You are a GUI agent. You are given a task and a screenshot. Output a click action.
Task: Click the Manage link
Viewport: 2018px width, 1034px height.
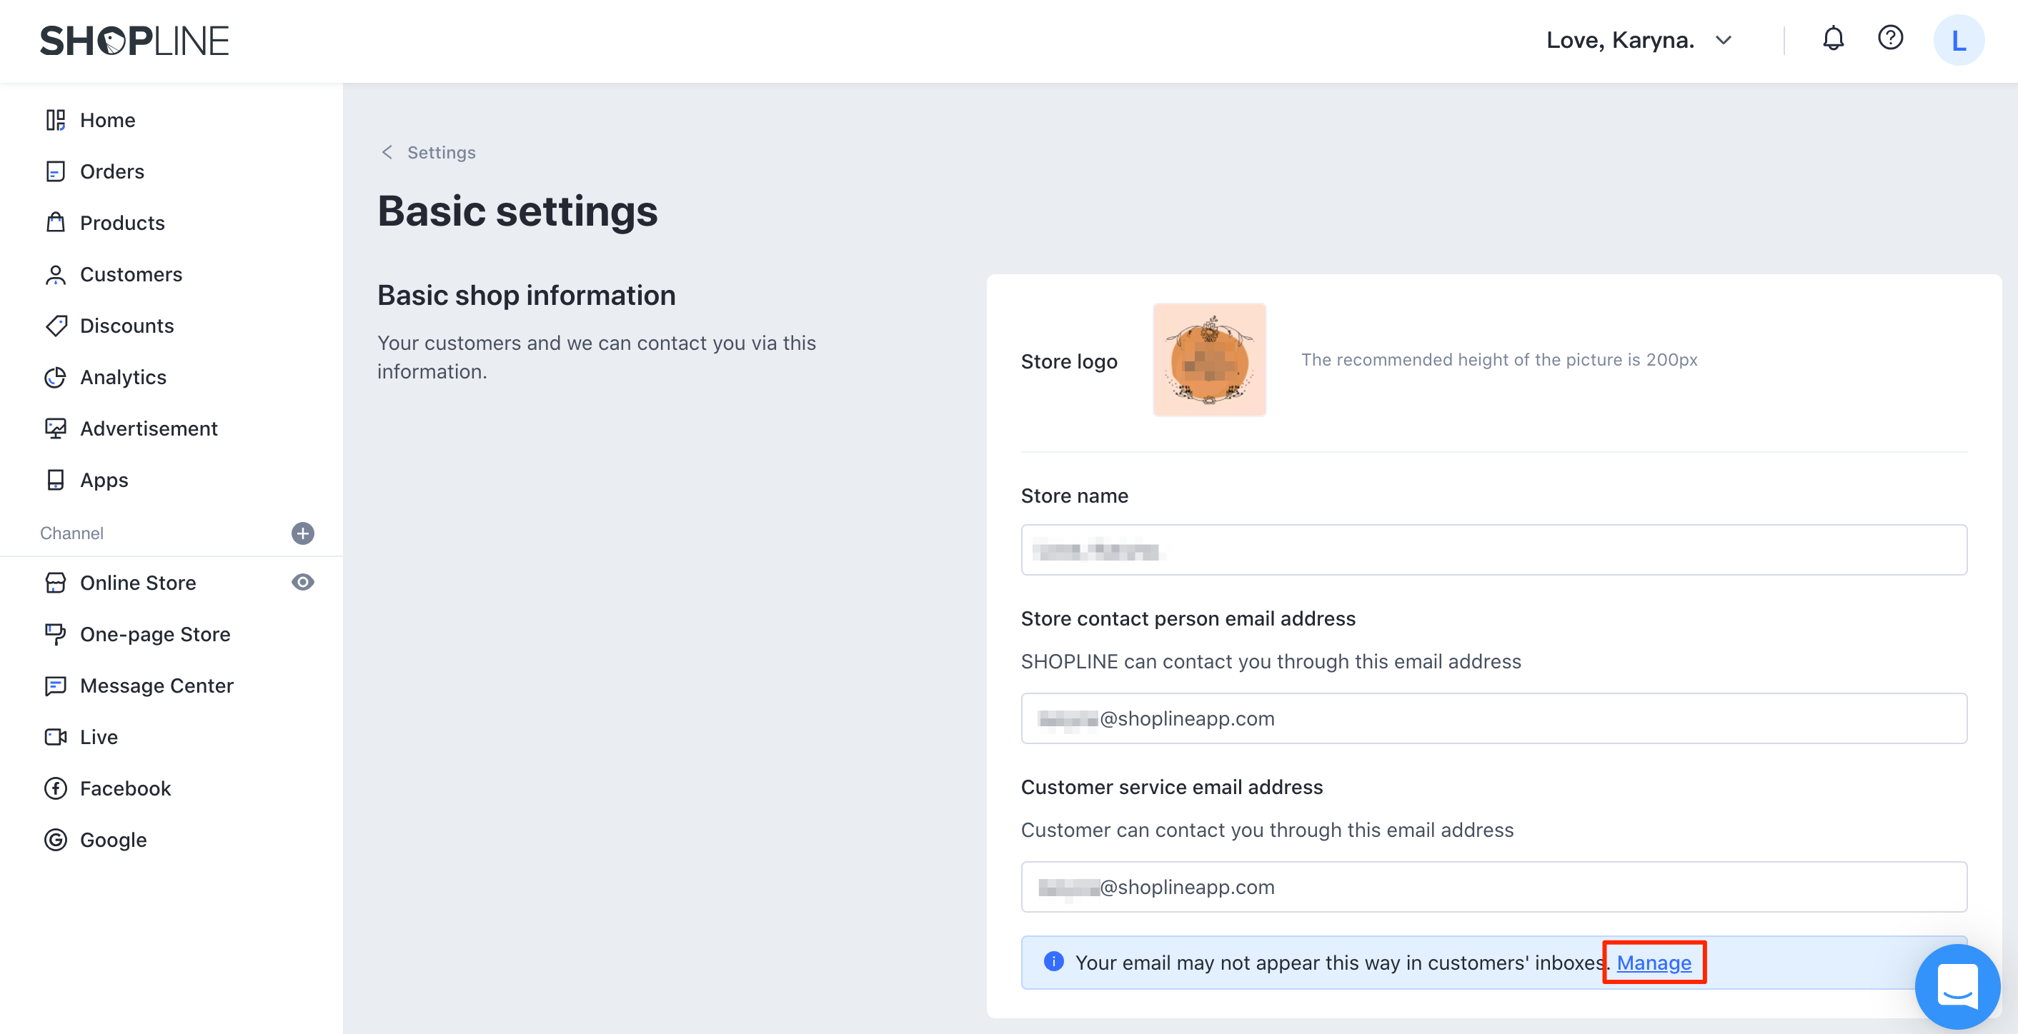click(x=1653, y=962)
